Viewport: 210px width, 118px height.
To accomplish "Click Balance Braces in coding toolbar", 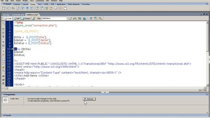I will pyautogui.click(x=3, y=46).
